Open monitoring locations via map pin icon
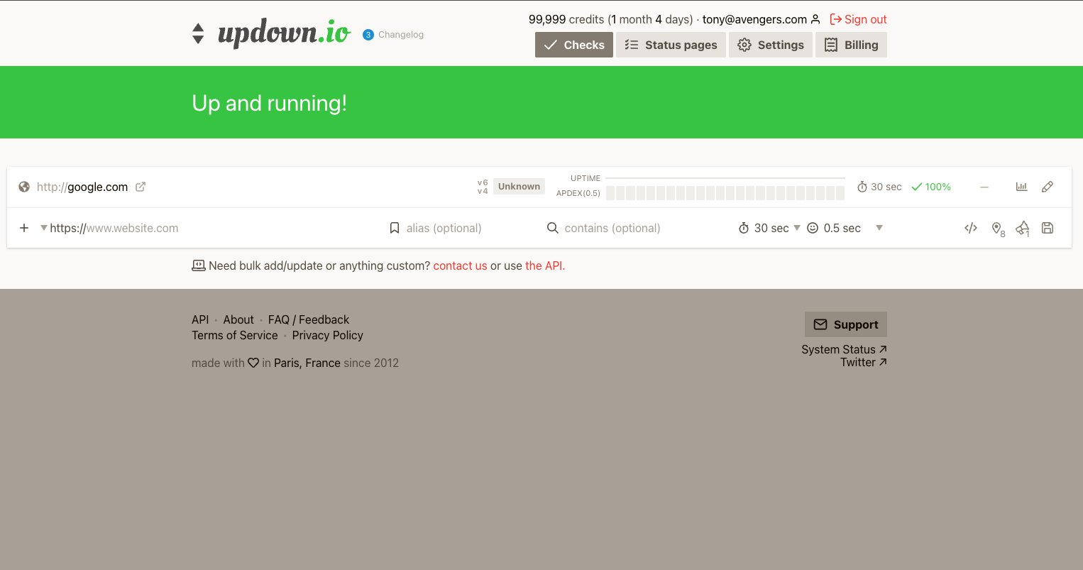The image size is (1083, 570). 997,228
